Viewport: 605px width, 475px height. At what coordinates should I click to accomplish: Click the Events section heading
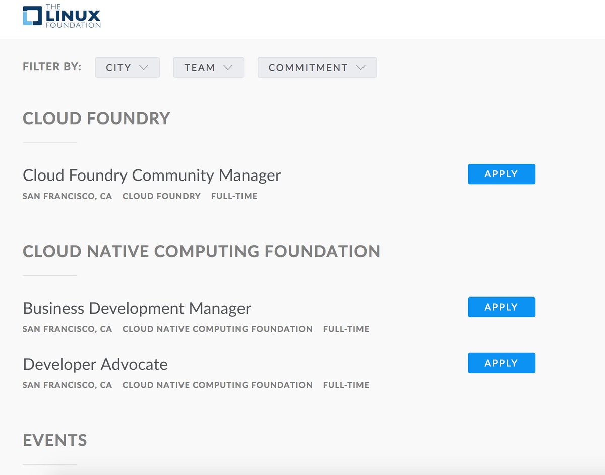[x=55, y=440]
